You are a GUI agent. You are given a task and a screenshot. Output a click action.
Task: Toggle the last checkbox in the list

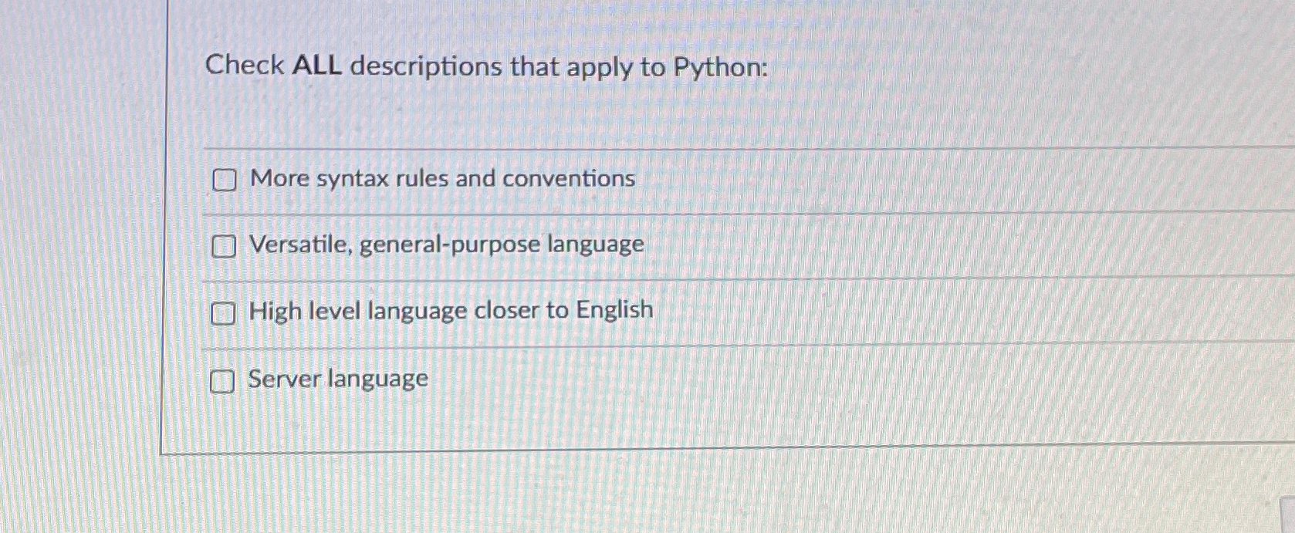(224, 381)
